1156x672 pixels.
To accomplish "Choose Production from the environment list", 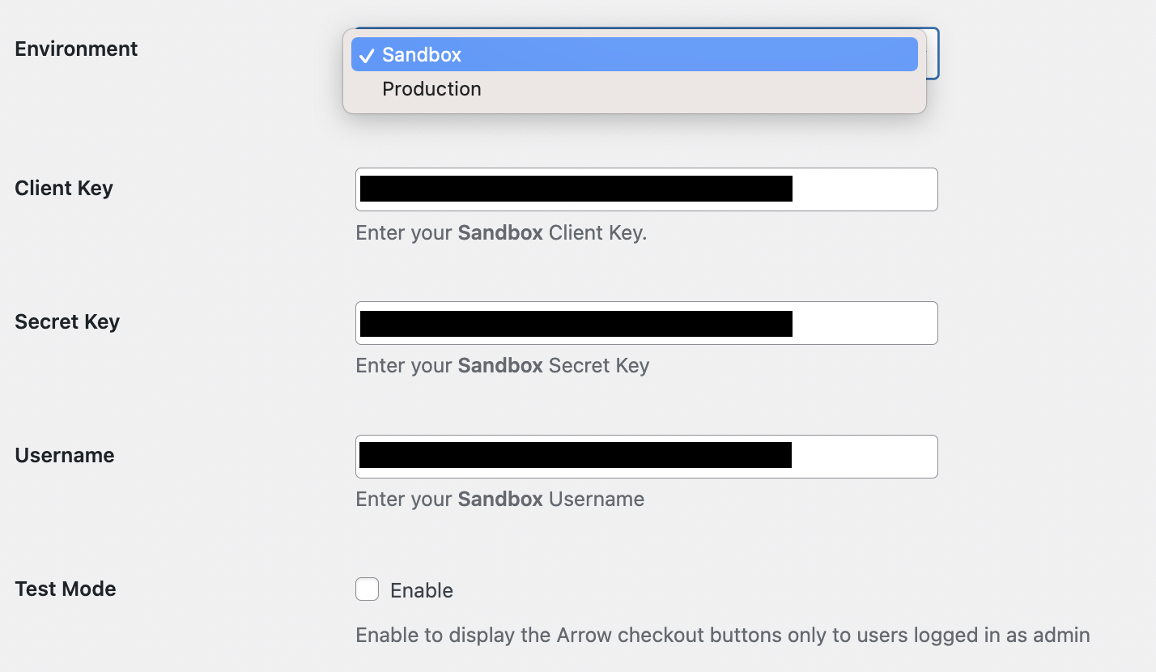I will [431, 89].
